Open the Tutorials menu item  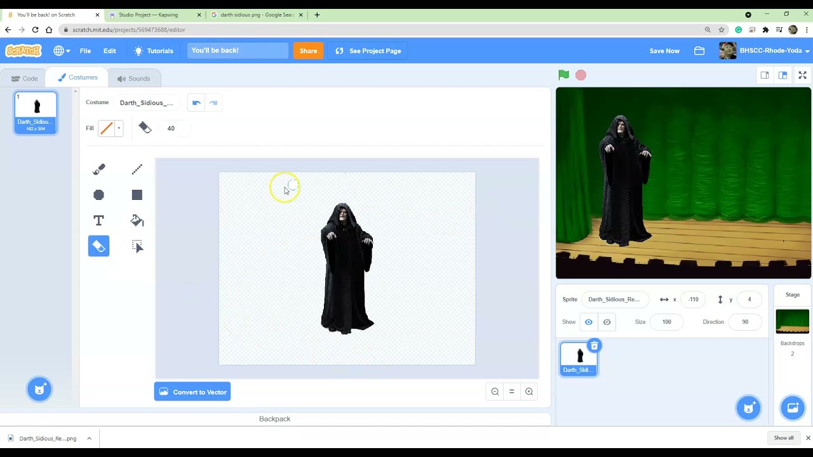point(153,51)
